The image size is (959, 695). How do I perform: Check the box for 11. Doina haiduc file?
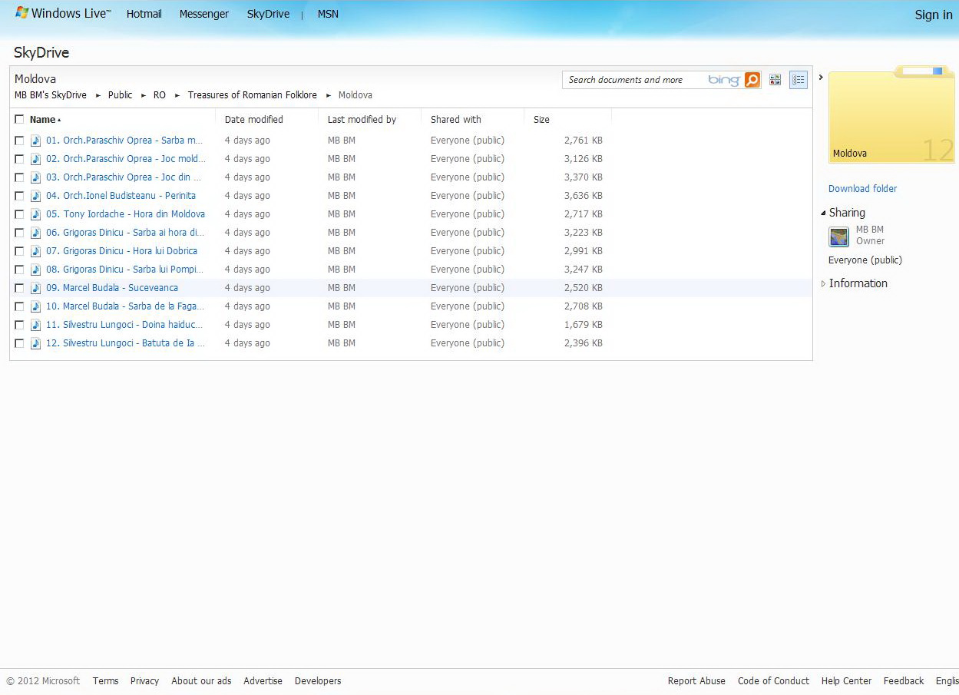tap(20, 325)
